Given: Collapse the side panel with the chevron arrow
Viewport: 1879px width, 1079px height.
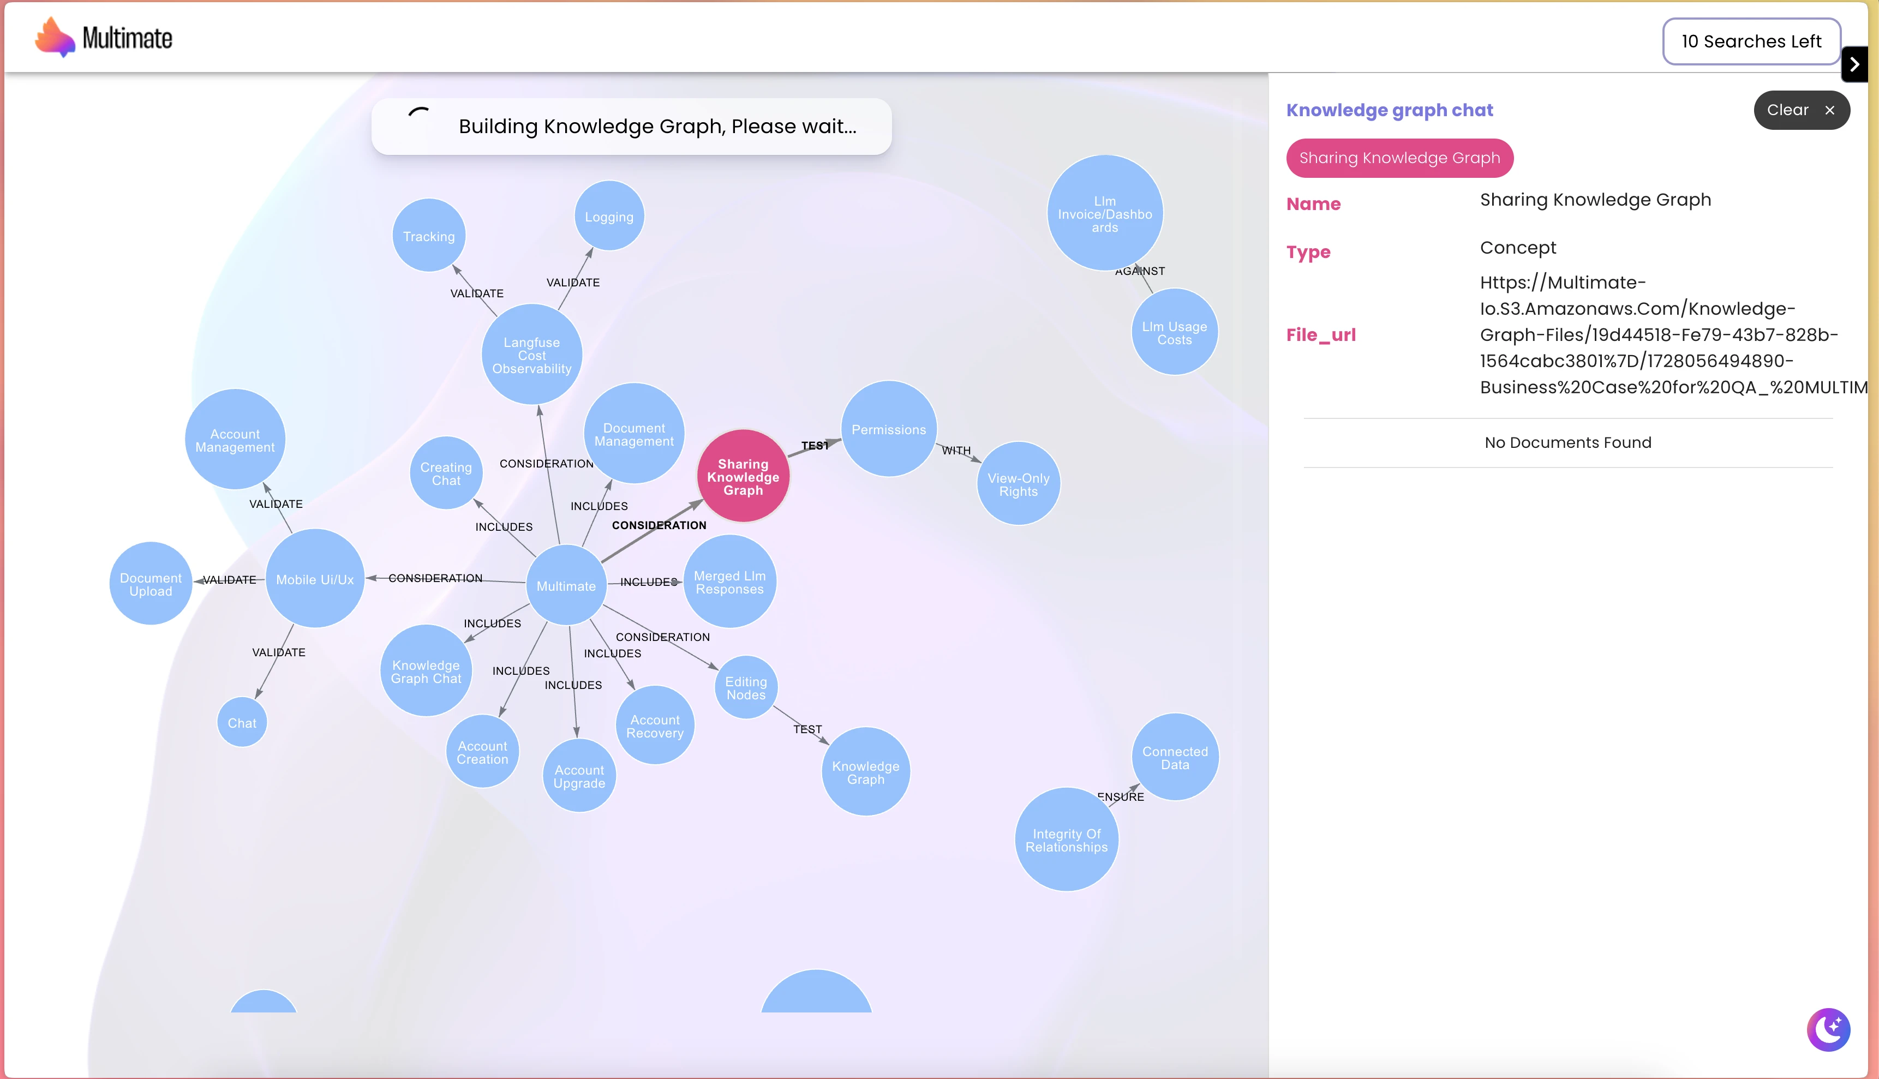Looking at the screenshot, I should tap(1854, 64).
